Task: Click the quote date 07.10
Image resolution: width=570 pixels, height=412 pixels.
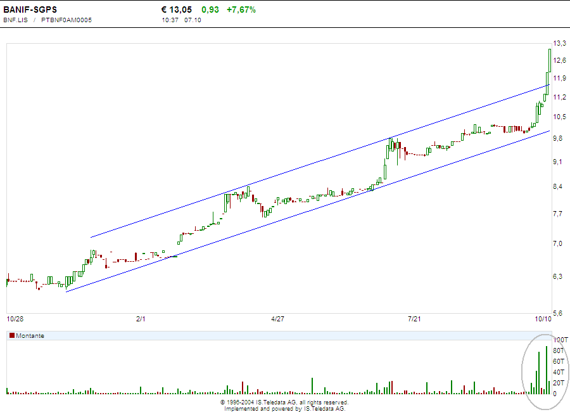Action: click(193, 20)
